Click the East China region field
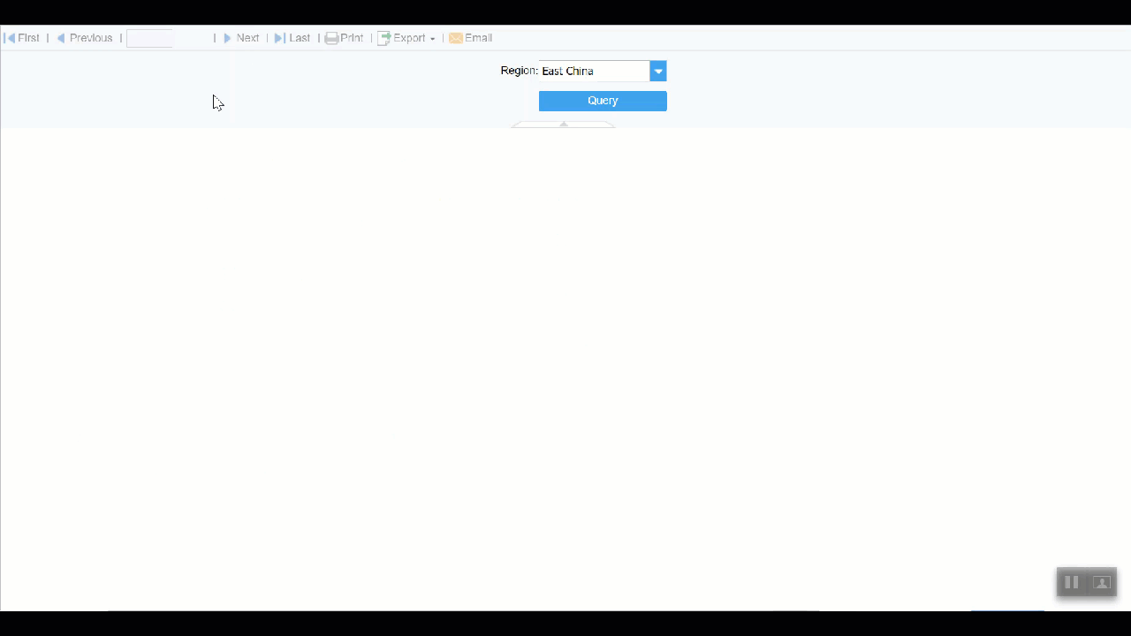The image size is (1131, 636). click(594, 71)
